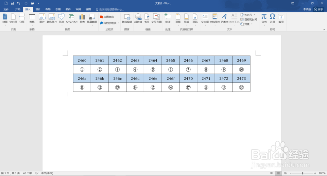The width and height of the screenshot is (327, 176).
Task: Expand the Object (对象) dropdown
Action: 252,24
